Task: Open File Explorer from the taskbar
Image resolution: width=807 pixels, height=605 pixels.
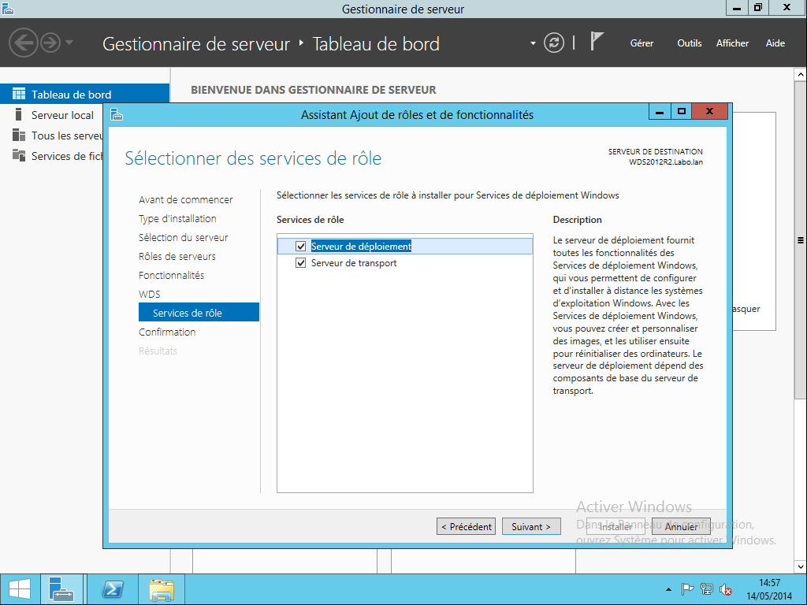Action: pos(161,589)
